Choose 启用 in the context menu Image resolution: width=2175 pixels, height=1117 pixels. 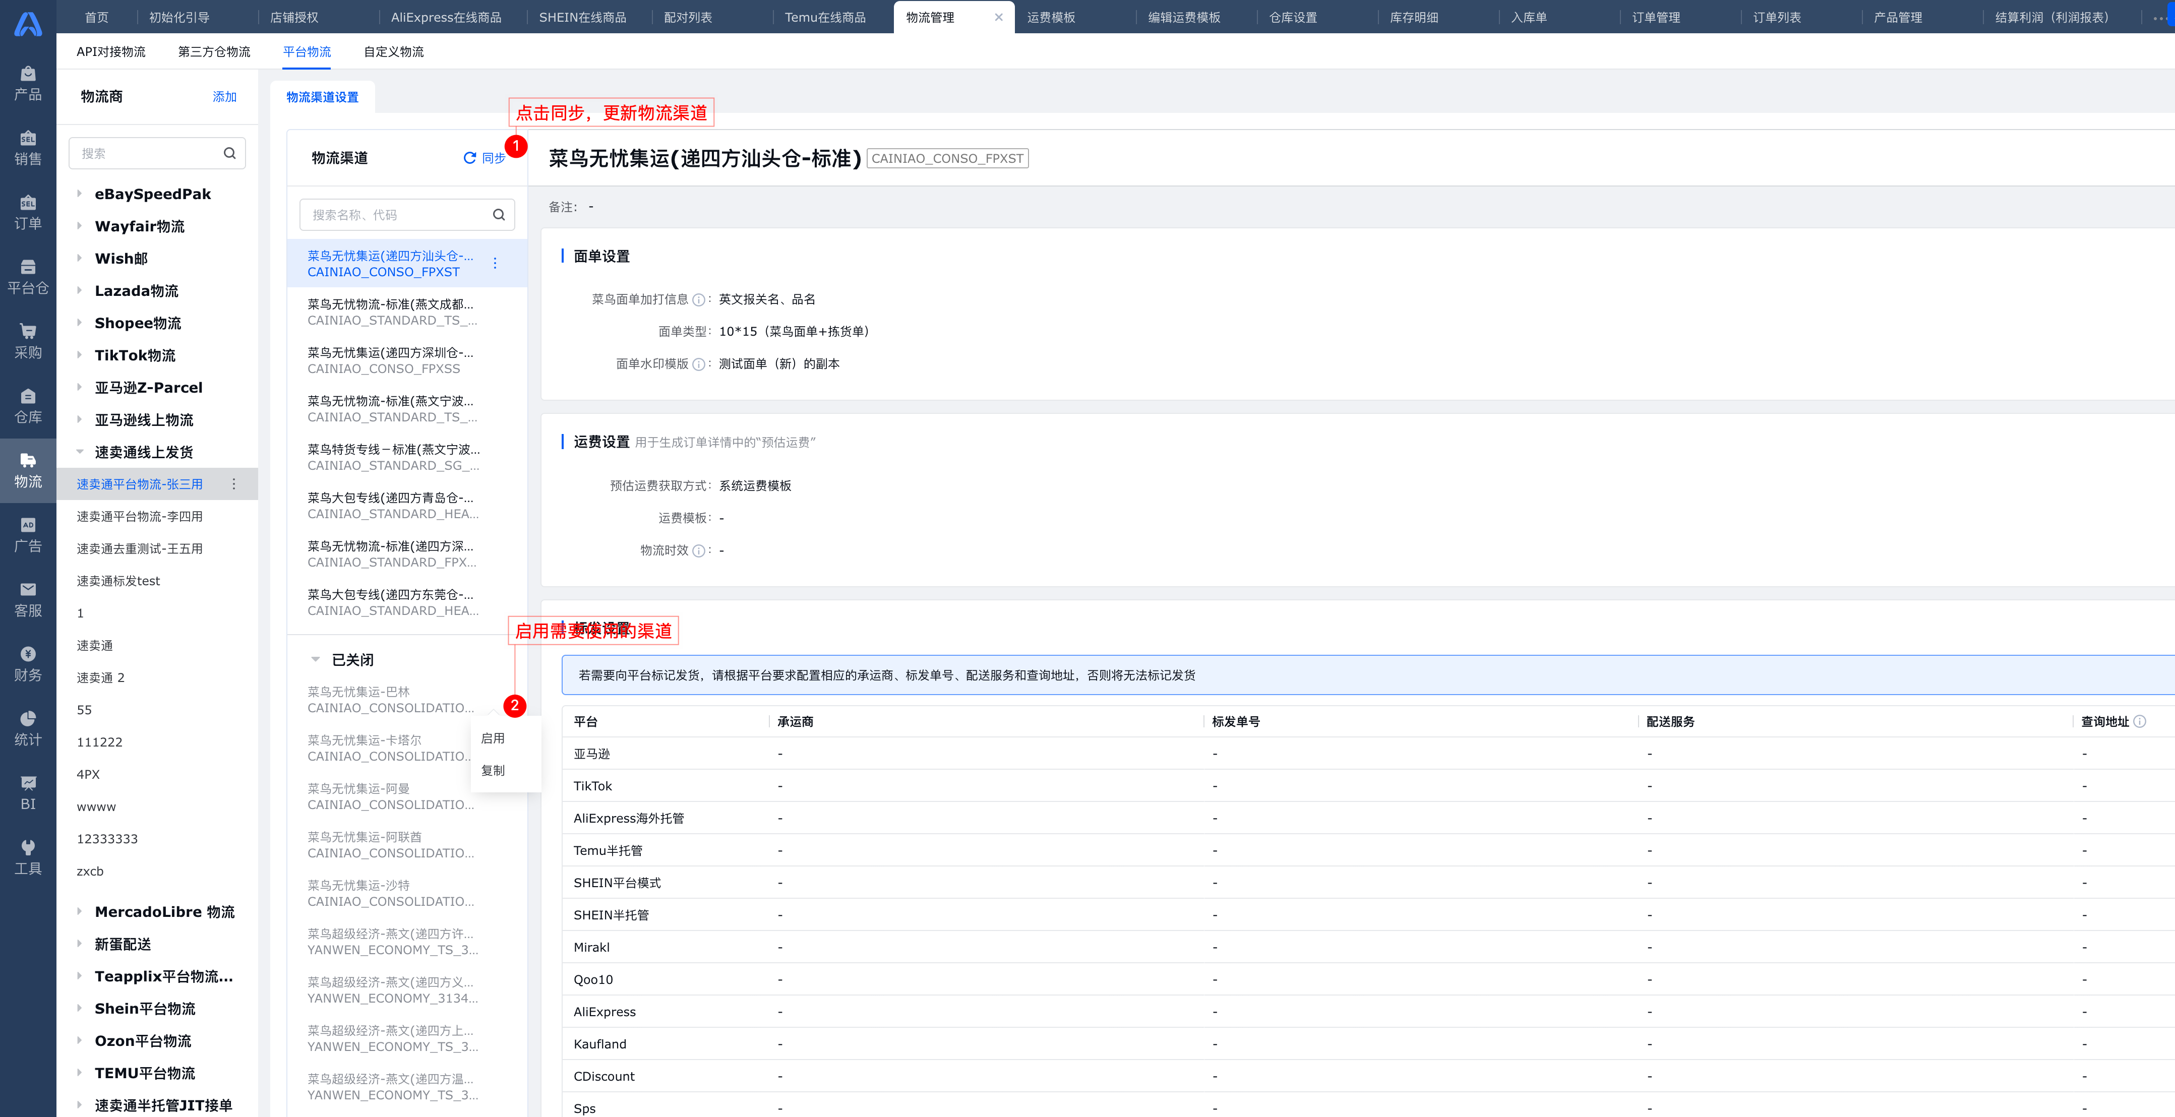tap(493, 739)
